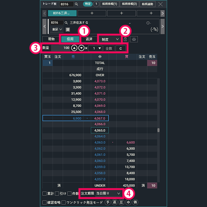The width and height of the screenshot is (207, 207).
Task: Select the 返済 tab
Action: coord(89,39)
